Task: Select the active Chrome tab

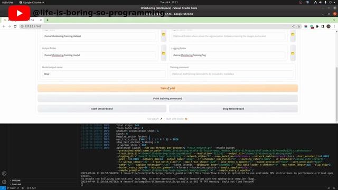Action: 22,20
